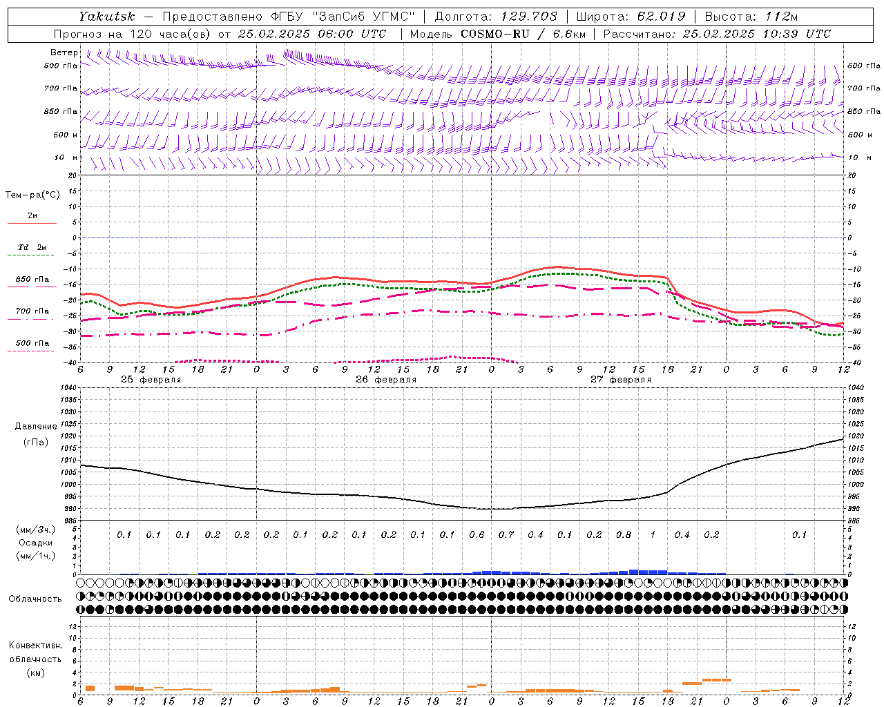Click the precipitation value '0.7'
Screen dimensions: 884x707
click(506, 534)
